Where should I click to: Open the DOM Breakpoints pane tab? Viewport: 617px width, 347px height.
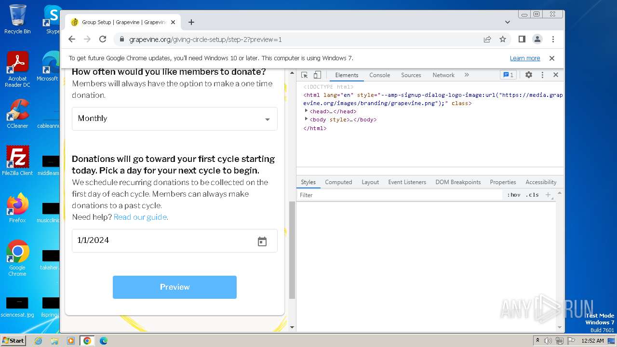point(458,182)
